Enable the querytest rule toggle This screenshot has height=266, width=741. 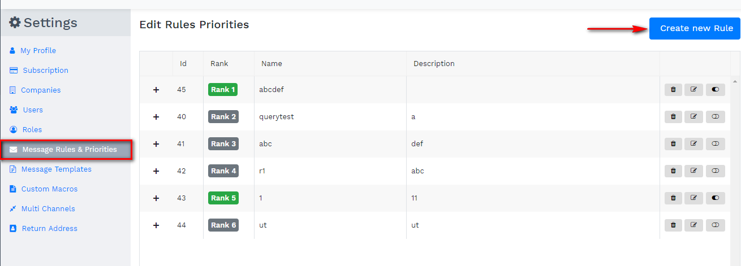[x=715, y=117]
